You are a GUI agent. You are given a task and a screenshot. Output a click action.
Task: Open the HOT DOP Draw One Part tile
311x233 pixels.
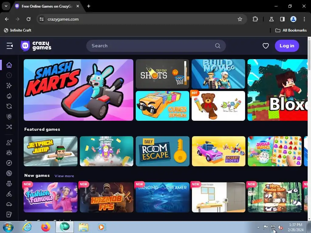coord(218,106)
